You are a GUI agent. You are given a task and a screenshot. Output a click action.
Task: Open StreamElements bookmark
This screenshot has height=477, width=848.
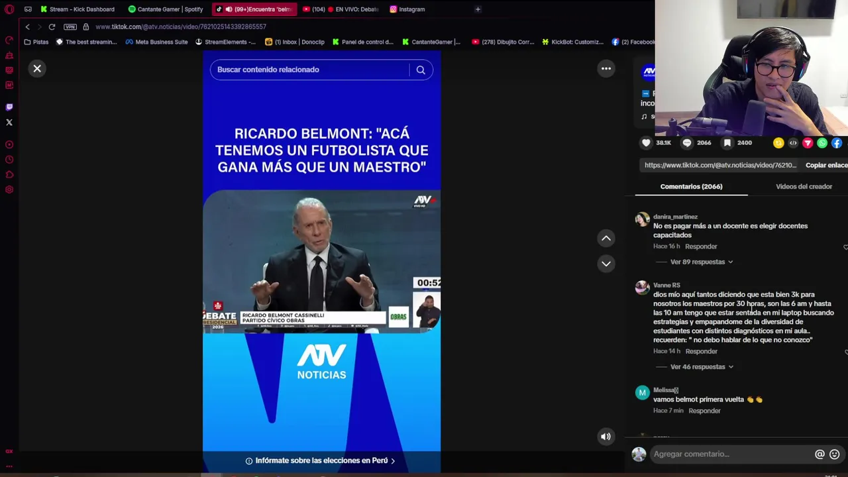pos(225,42)
